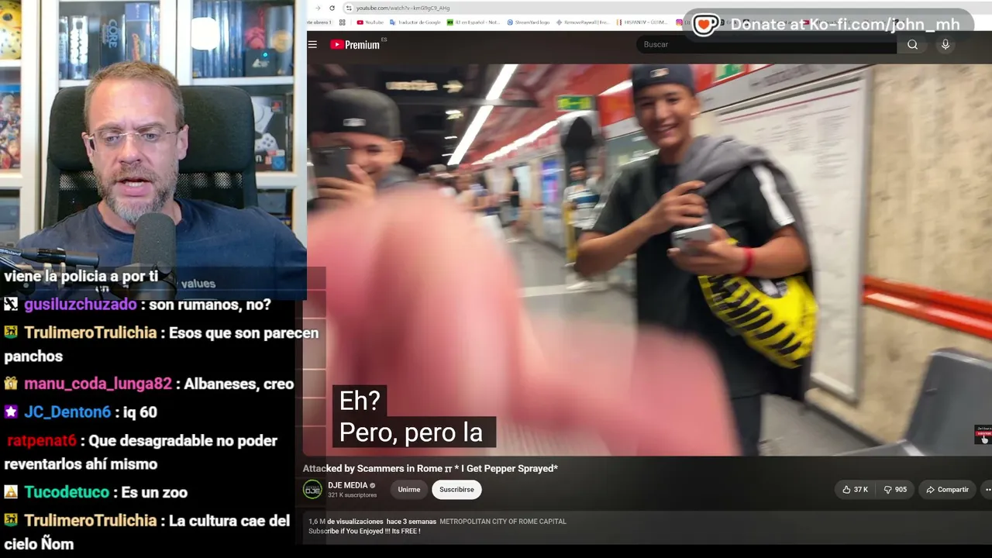Share the video with Compartir
This screenshot has width=992, height=558.
[x=947, y=489]
